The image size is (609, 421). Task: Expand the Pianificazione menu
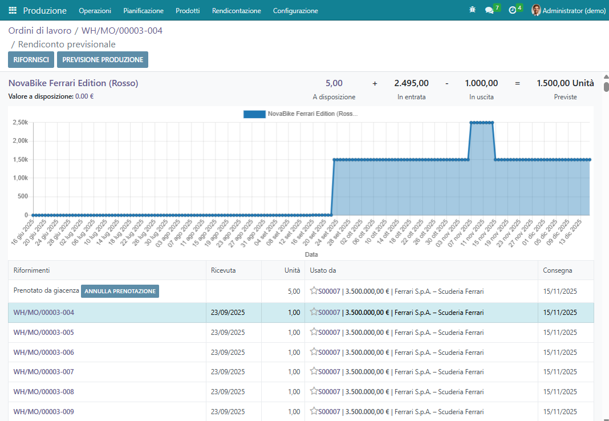click(143, 11)
